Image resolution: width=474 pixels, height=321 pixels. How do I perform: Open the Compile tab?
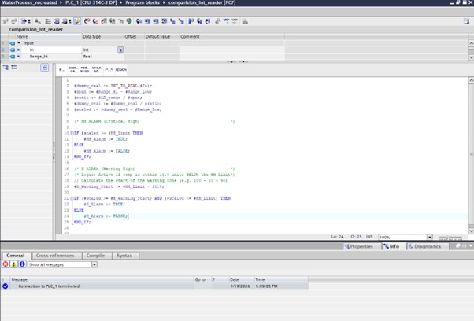[x=95, y=256]
